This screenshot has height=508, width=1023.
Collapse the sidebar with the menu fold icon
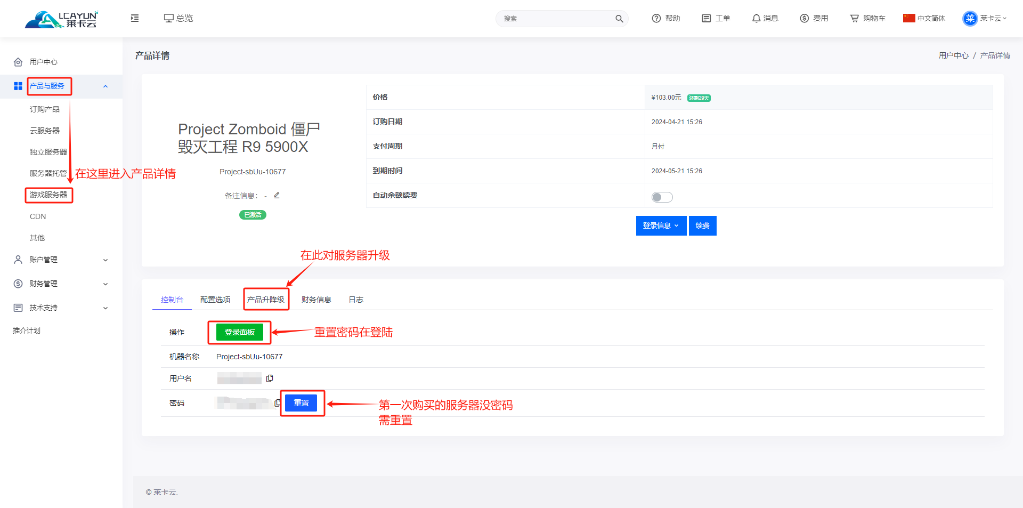(135, 18)
